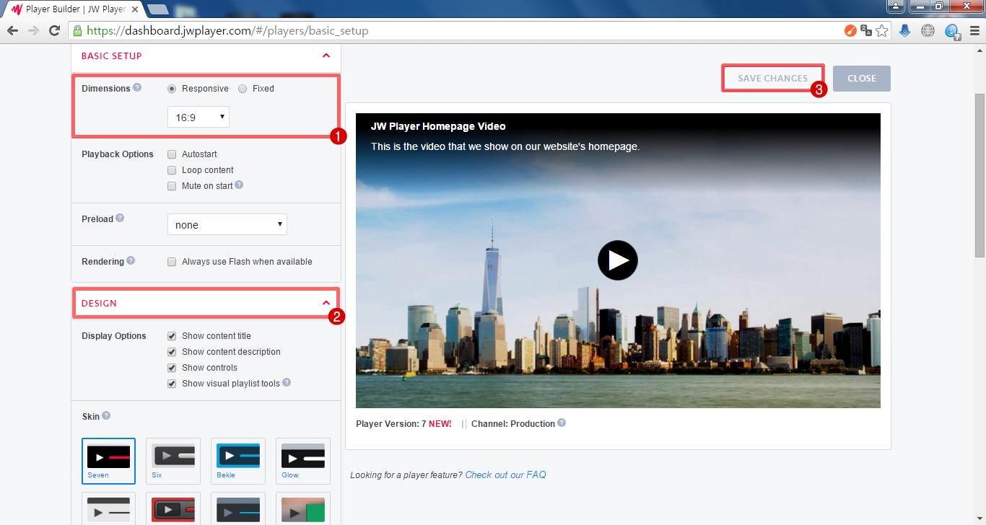986x525 pixels.
Task: Show help for the Preload option
Action: coord(120,218)
